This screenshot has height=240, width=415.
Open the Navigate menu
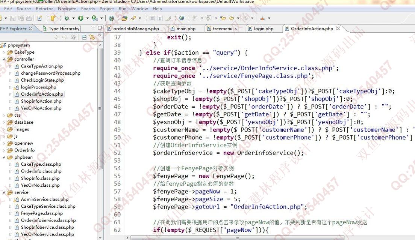click(67, 9)
